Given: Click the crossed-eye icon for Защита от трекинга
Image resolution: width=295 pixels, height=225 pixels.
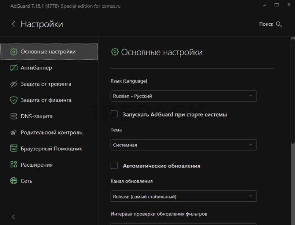Looking at the screenshot, I should click(14, 84).
